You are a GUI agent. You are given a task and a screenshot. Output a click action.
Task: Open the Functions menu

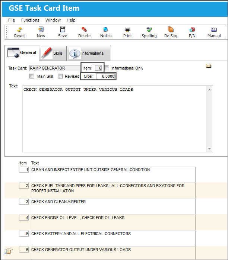(30, 20)
